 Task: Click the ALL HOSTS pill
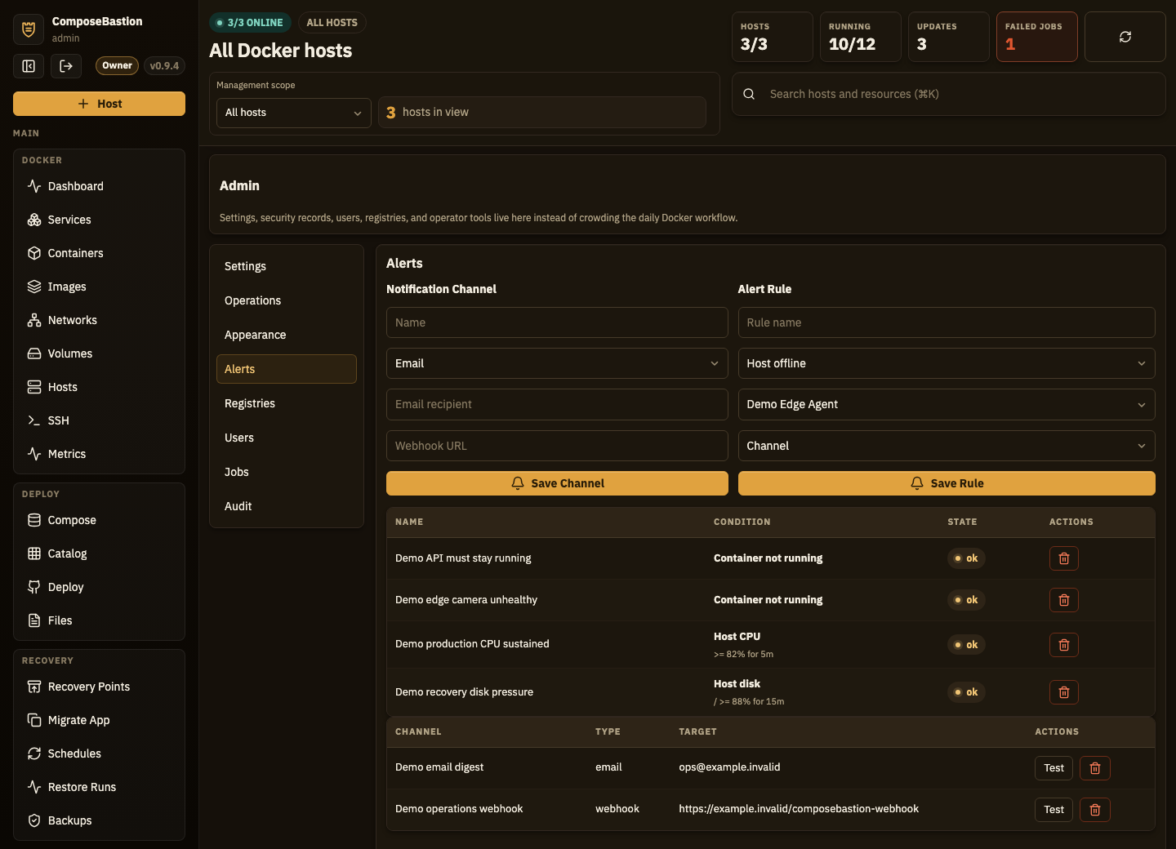[x=332, y=23]
